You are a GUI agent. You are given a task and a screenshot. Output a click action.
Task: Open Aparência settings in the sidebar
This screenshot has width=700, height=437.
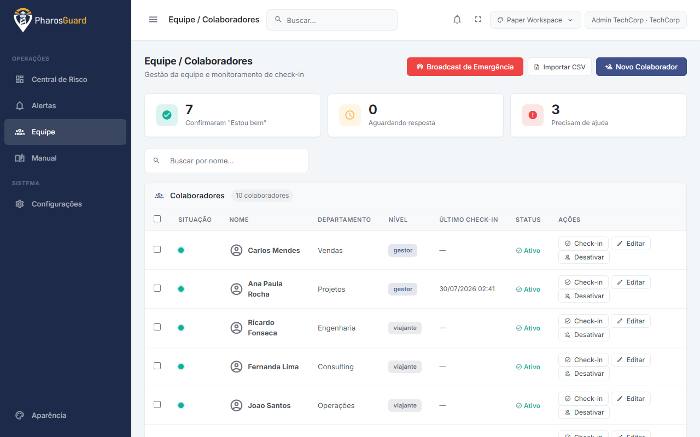coord(65,415)
